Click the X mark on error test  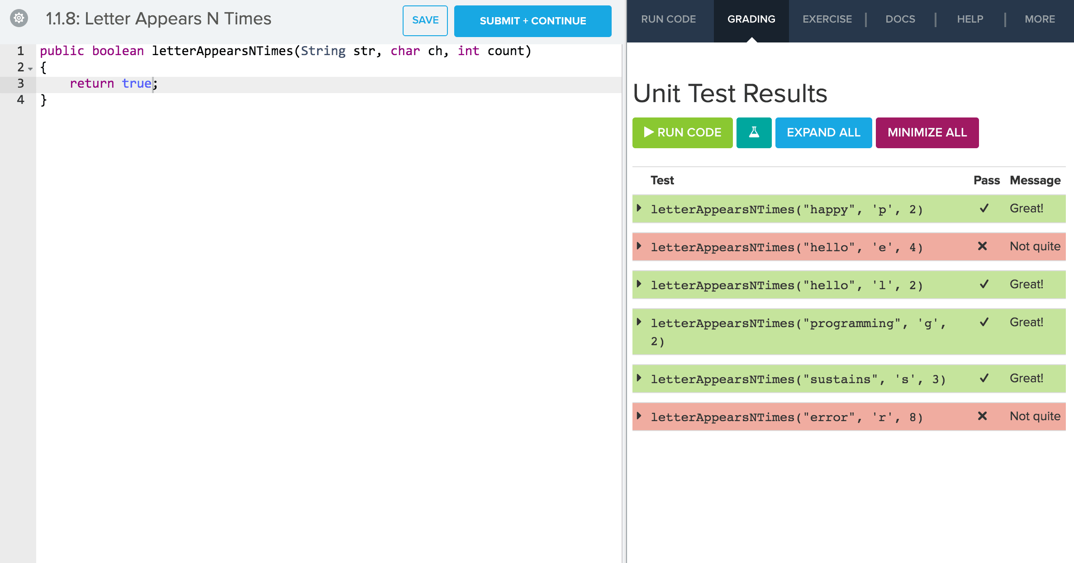pos(982,416)
